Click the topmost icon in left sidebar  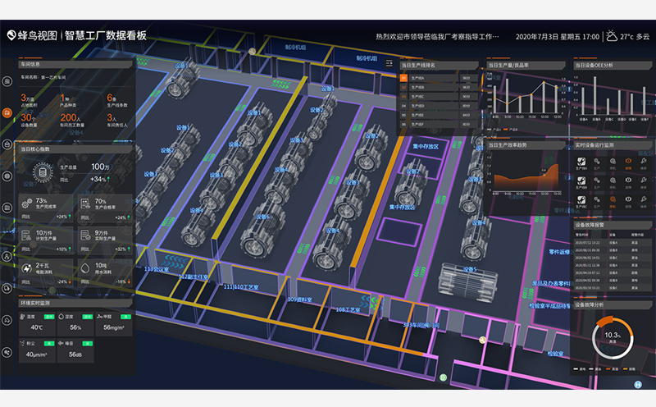click(x=7, y=80)
